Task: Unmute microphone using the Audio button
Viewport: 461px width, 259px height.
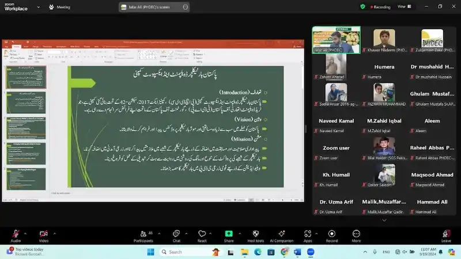Action: pyautogui.click(x=16, y=234)
